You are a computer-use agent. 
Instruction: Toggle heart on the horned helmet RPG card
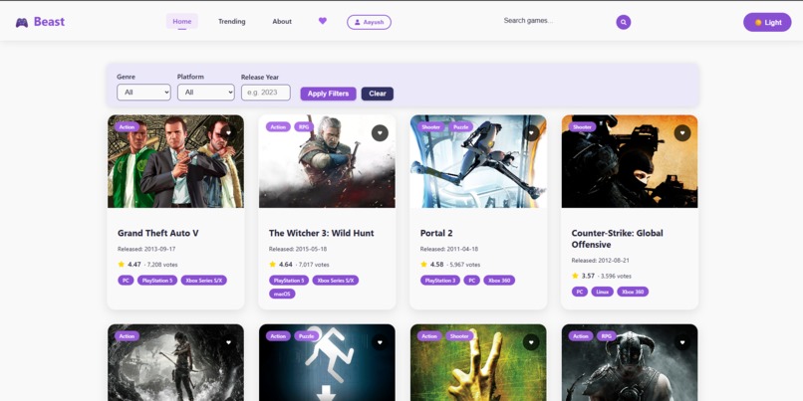[682, 342]
